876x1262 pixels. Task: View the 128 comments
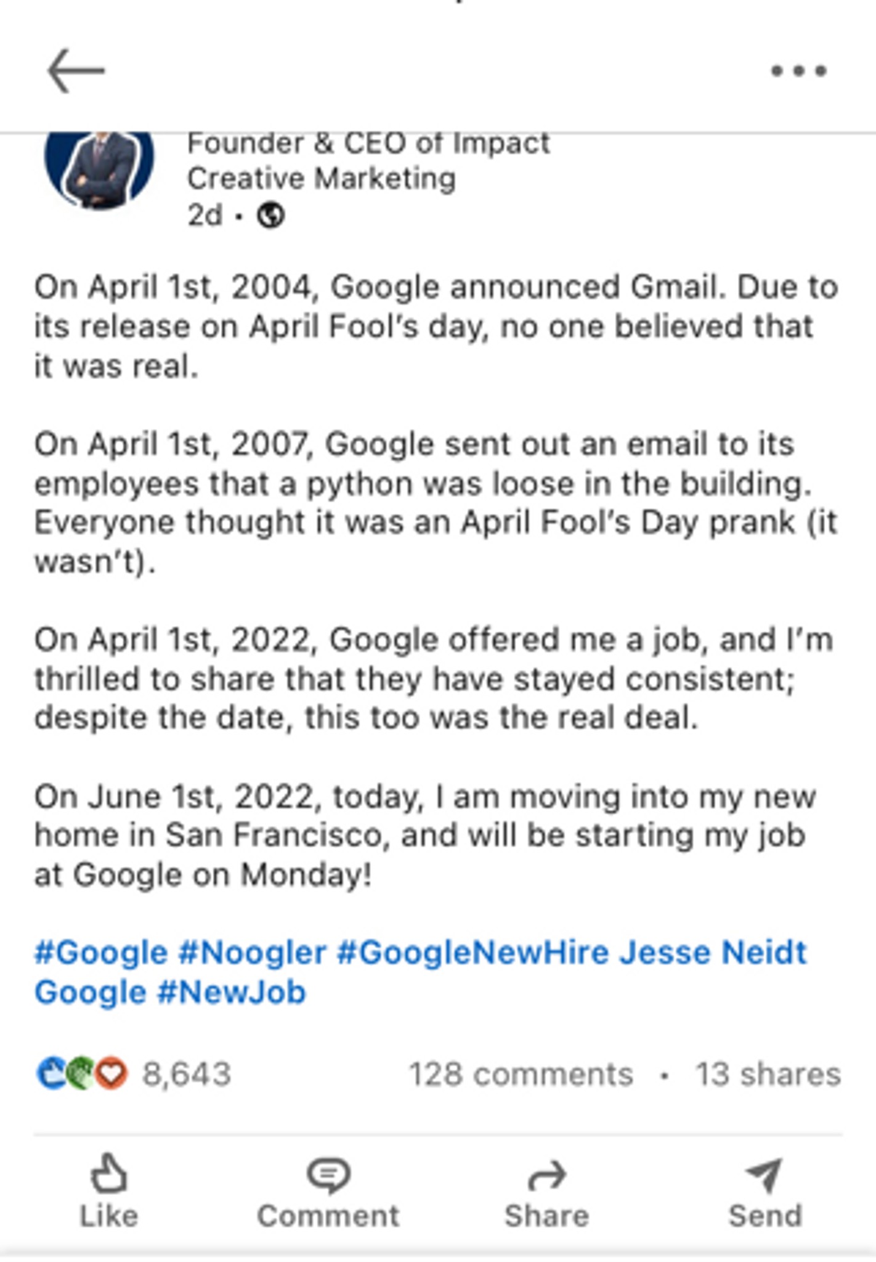click(x=521, y=1074)
